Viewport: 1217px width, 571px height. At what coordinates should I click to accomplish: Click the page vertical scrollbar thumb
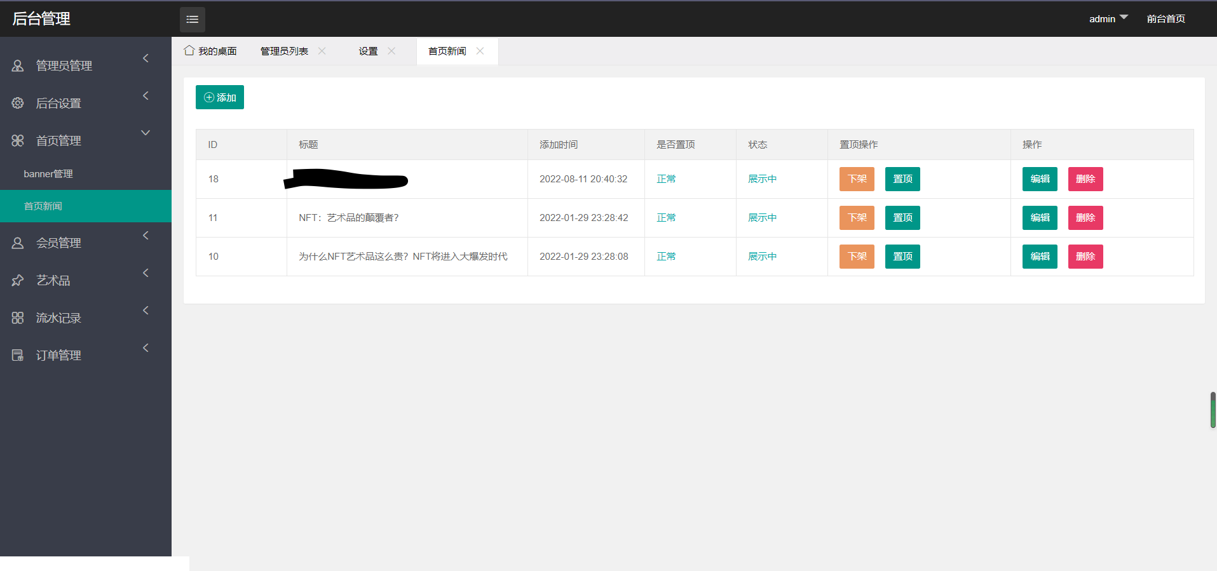(1213, 410)
